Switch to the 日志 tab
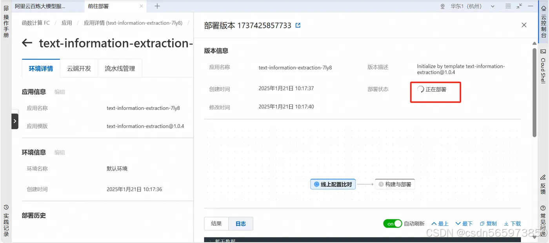Screen dimensions: 549x243 click(x=241, y=224)
